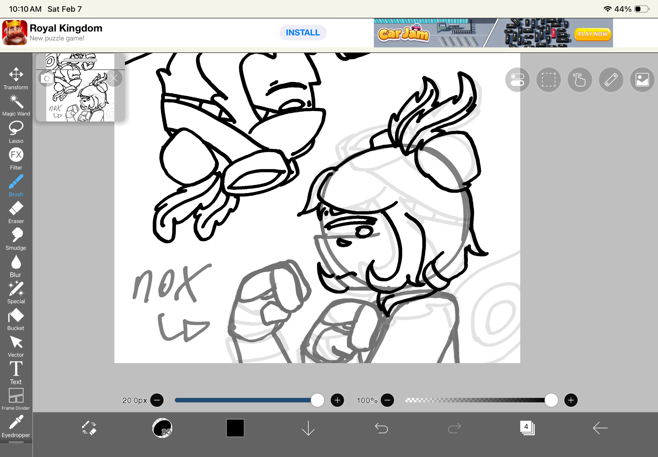Screen dimensions: 658x457
Task: Toggle brush and eraser swap icon
Action: coord(89,428)
